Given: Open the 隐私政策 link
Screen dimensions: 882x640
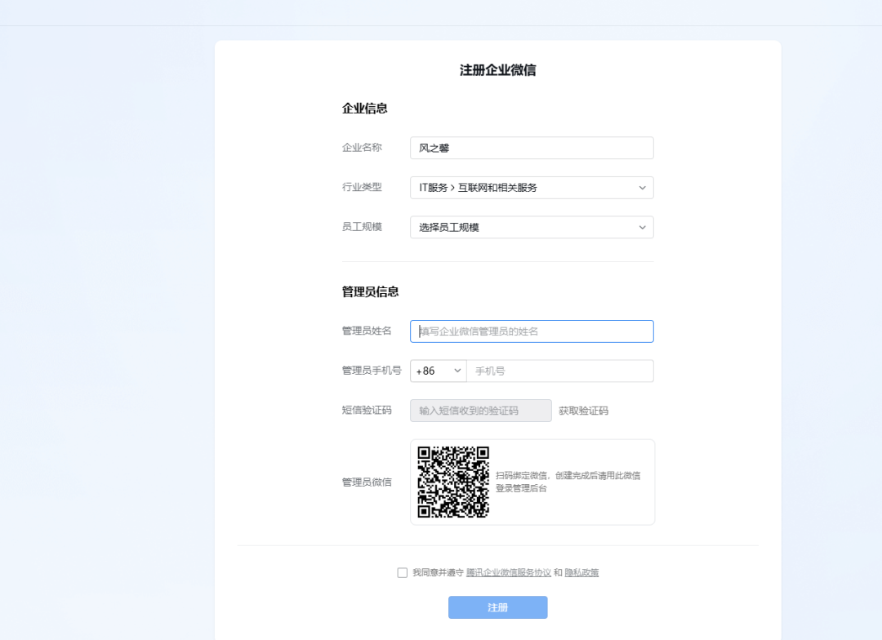Looking at the screenshot, I should 581,572.
